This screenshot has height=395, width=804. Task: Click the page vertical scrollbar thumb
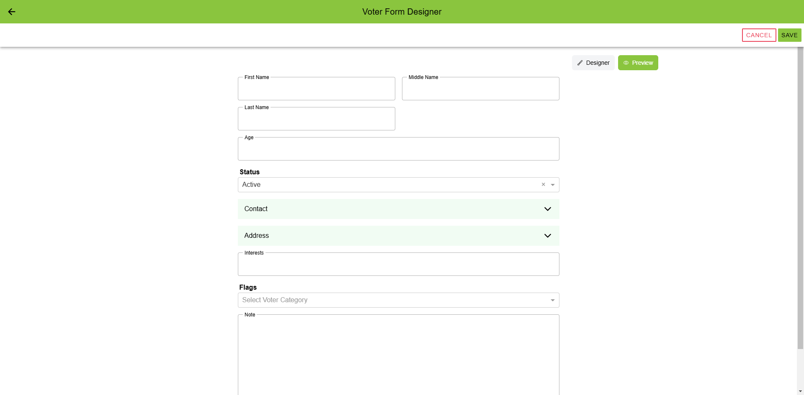(800, 196)
